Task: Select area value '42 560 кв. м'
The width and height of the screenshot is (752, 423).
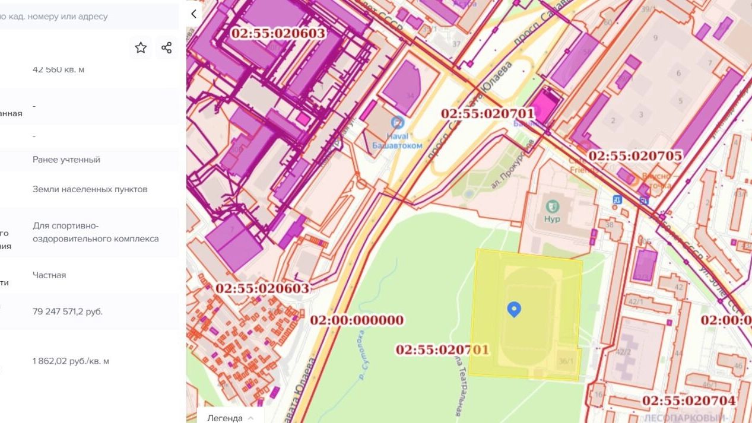Action: click(x=59, y=69)
